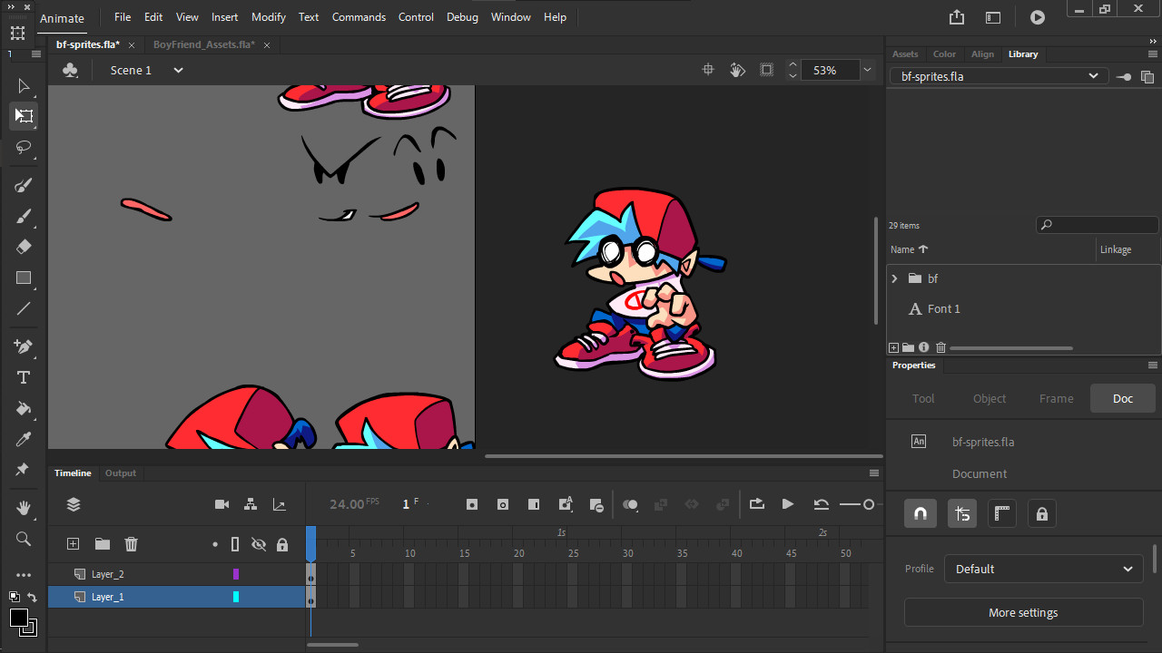Image resolution: width=1162 pixels, height=653 pixels.
Task: Open the Commands menu
Action: pyautogui.click(x=359, y=17)
